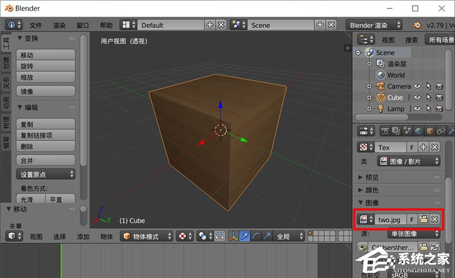The height and width of the screenshot is (278, 455).
Task: Toggle Lamp renderability camera icon
Action: (x=439, y=108)
